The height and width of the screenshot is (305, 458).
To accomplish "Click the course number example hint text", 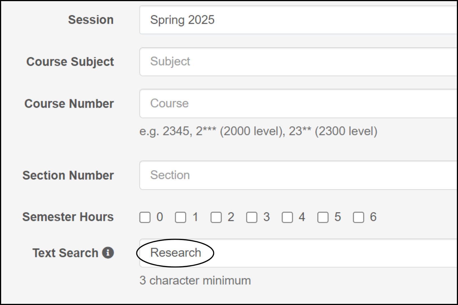I will [x=258, y=131].
